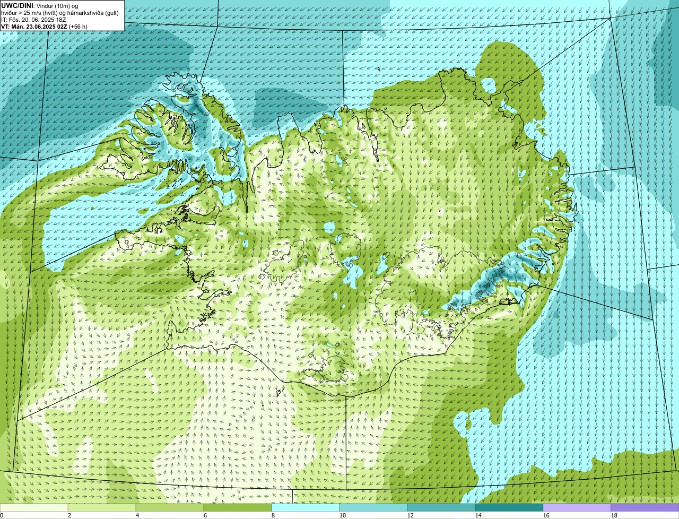The width and height of the screenshot is (679, 519).
Task: Click the 2–4 m/s light green legend swatch
Action: [x=102, y=507]
